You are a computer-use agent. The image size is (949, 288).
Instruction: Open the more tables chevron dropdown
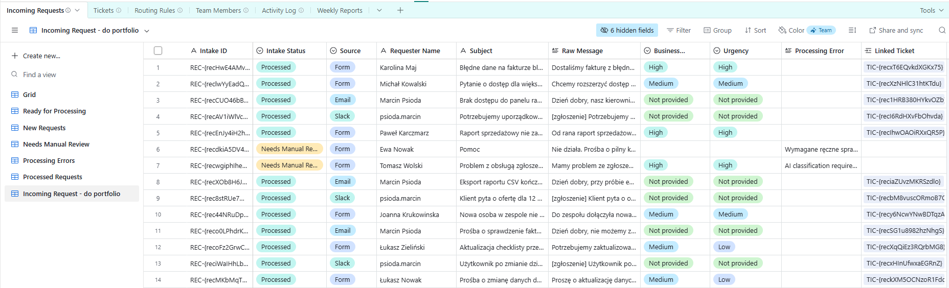pyautogui.click(x=379, y=10)
